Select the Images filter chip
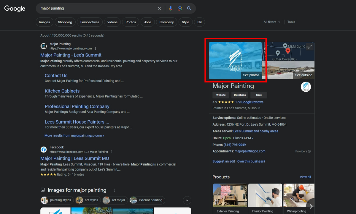Image resolution: width=356 pixels, height=214 pixels. (44, 22)
